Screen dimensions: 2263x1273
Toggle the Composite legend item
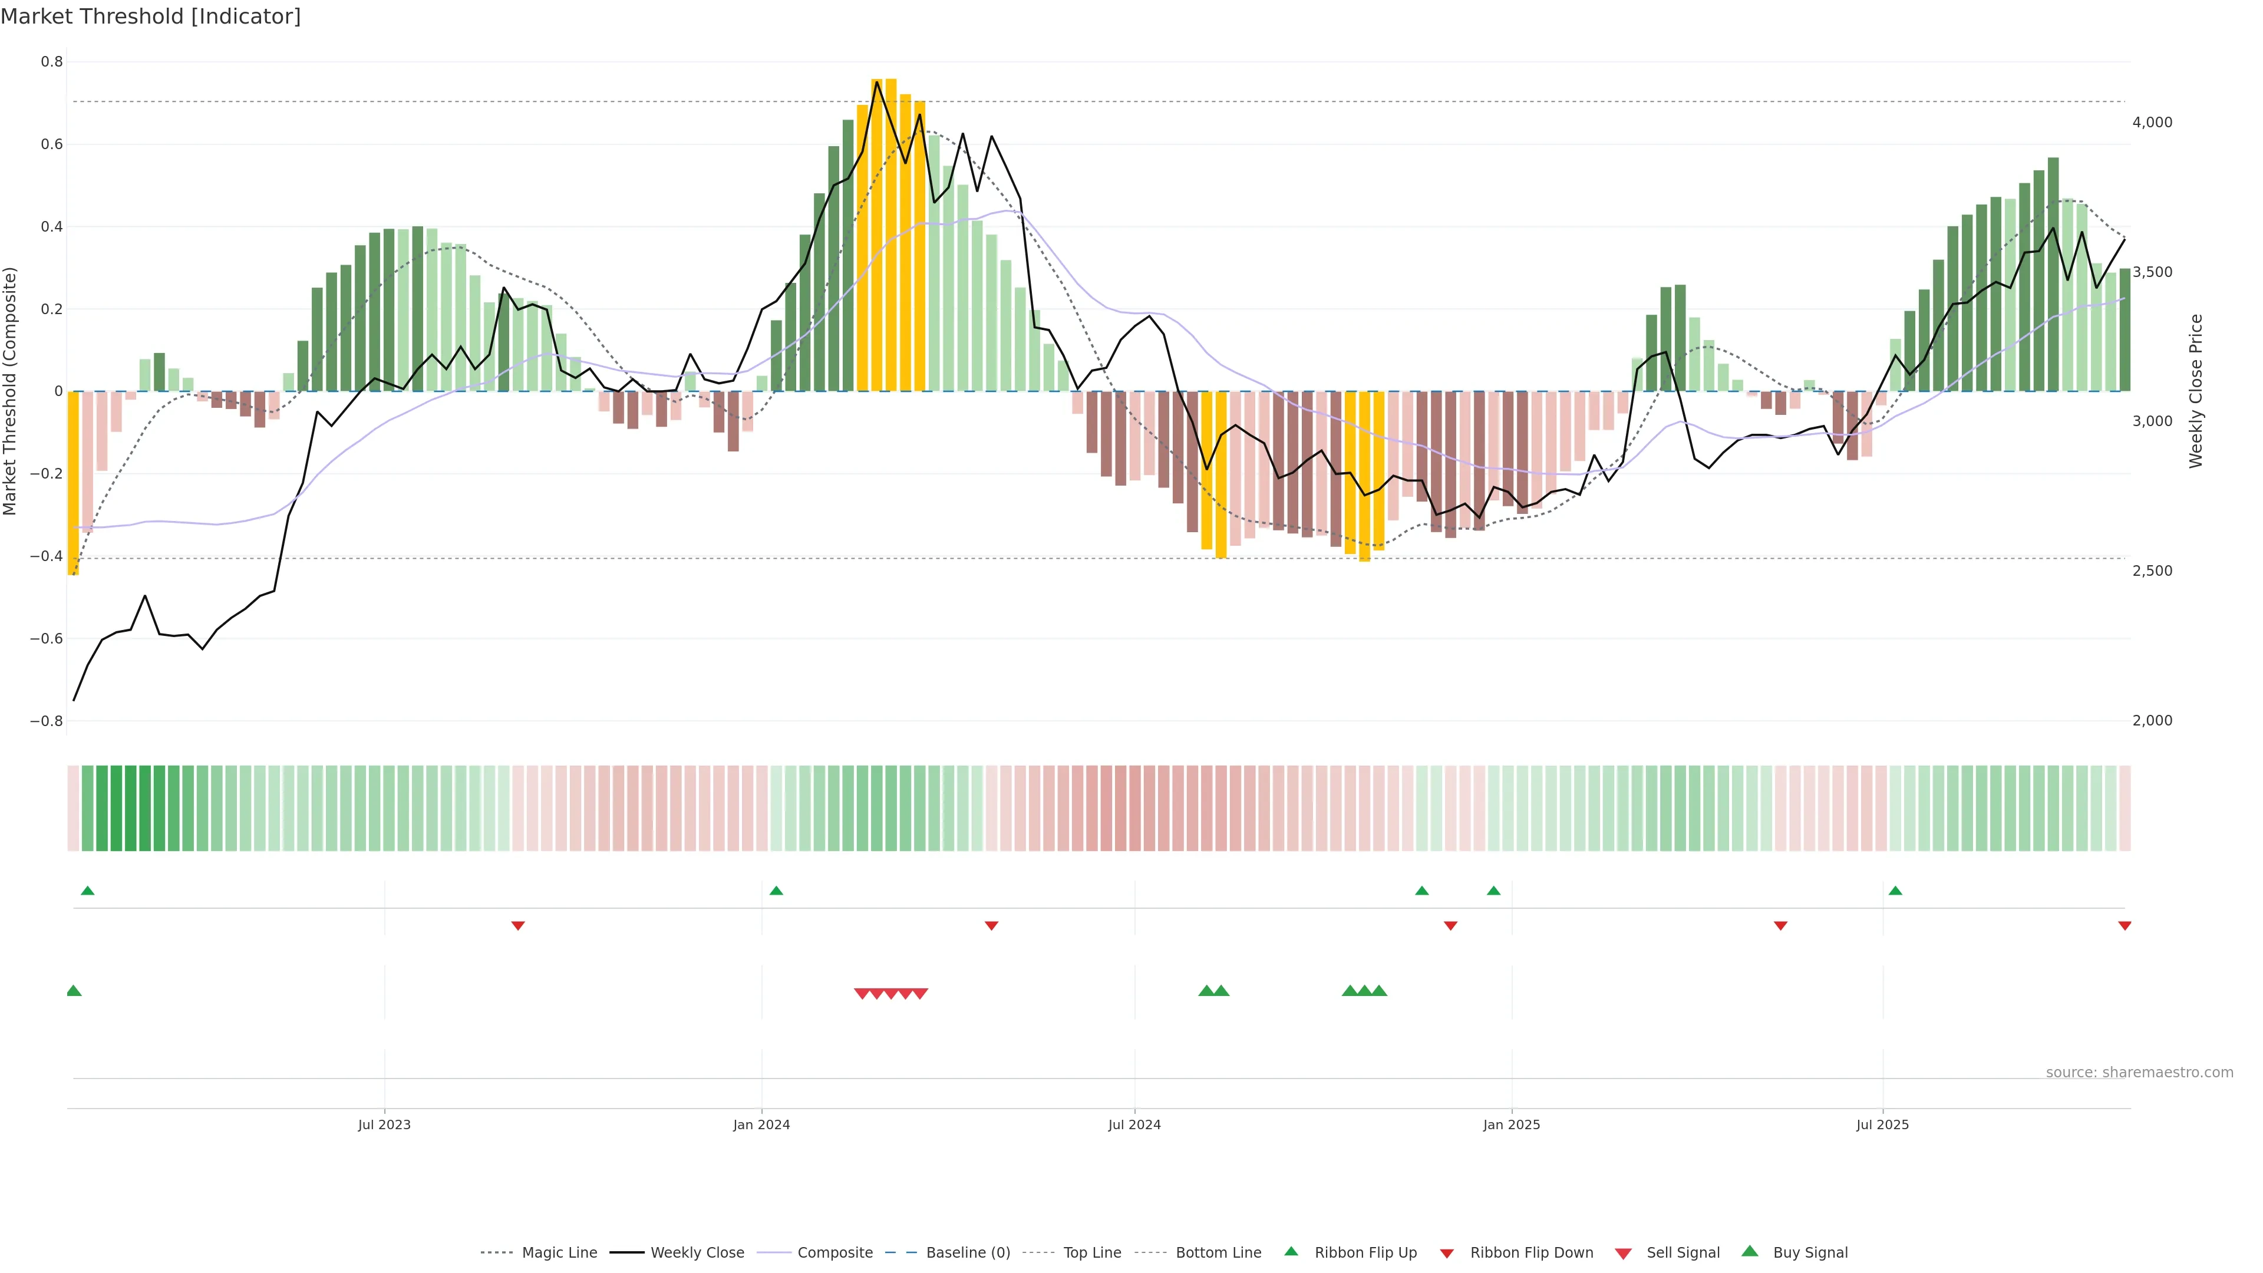click(x=834, y=1253)
